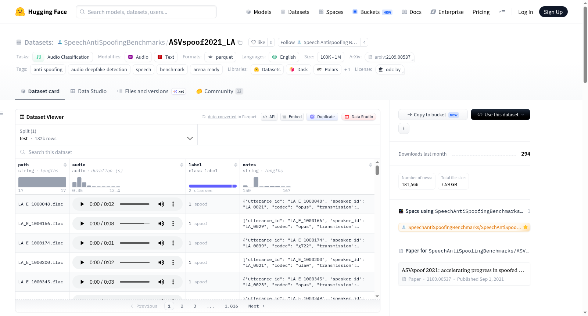
Task: Expand the navigation more-options menu
Action: click(502, 12)
